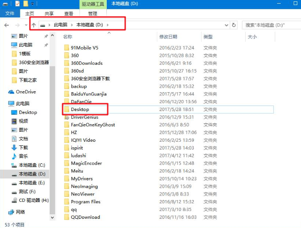
Task: Open the recent locations dropdown arrow
Action: click(26, 25)
